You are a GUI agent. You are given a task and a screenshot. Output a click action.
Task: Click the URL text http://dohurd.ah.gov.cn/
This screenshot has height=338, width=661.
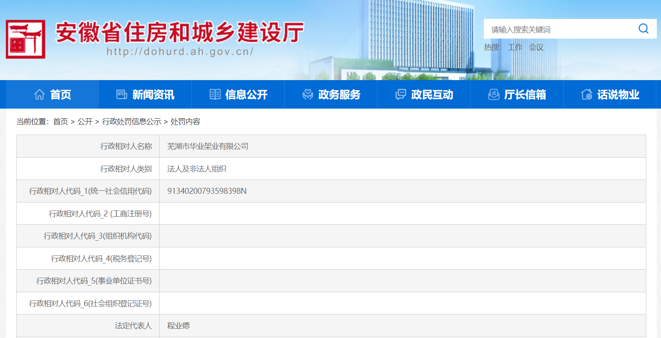(180, 52)
